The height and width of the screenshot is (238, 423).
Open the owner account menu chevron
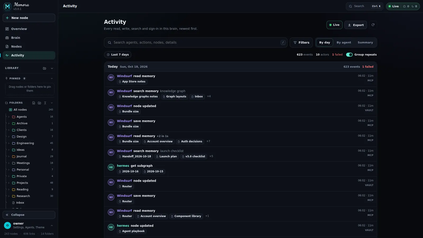52,226
